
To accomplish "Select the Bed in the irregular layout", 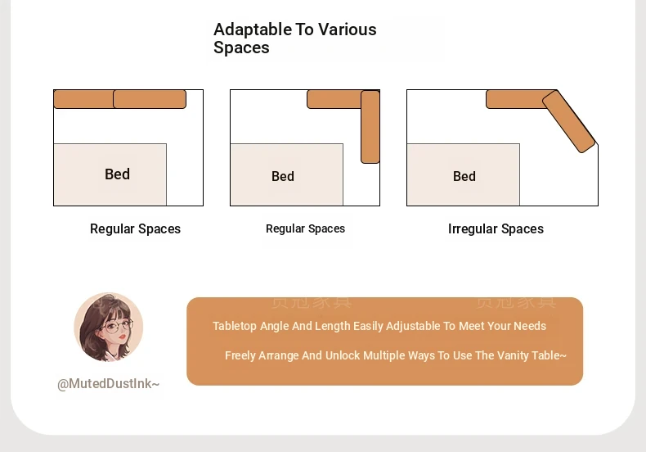I will click(463, 174).
